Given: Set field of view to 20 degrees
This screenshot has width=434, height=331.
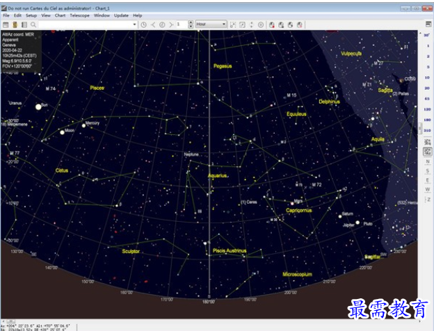Looking at the screenshot, I should coord(427,88).
